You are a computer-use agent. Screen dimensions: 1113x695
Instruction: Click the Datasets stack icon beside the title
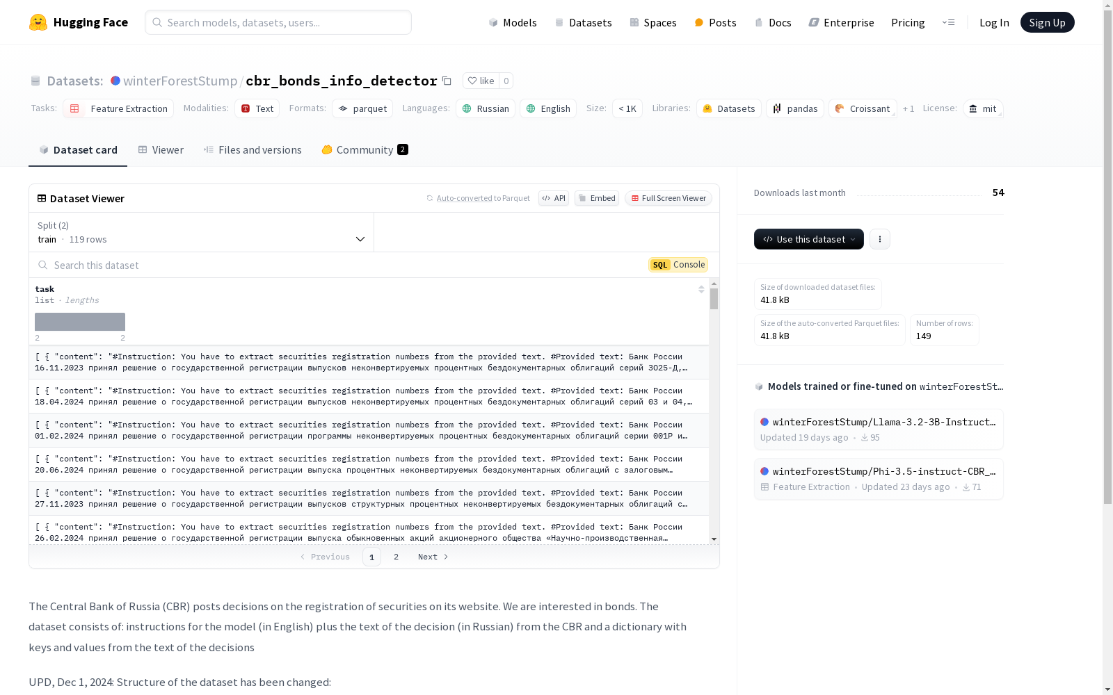pyautogui.click(x=35, y=81)
